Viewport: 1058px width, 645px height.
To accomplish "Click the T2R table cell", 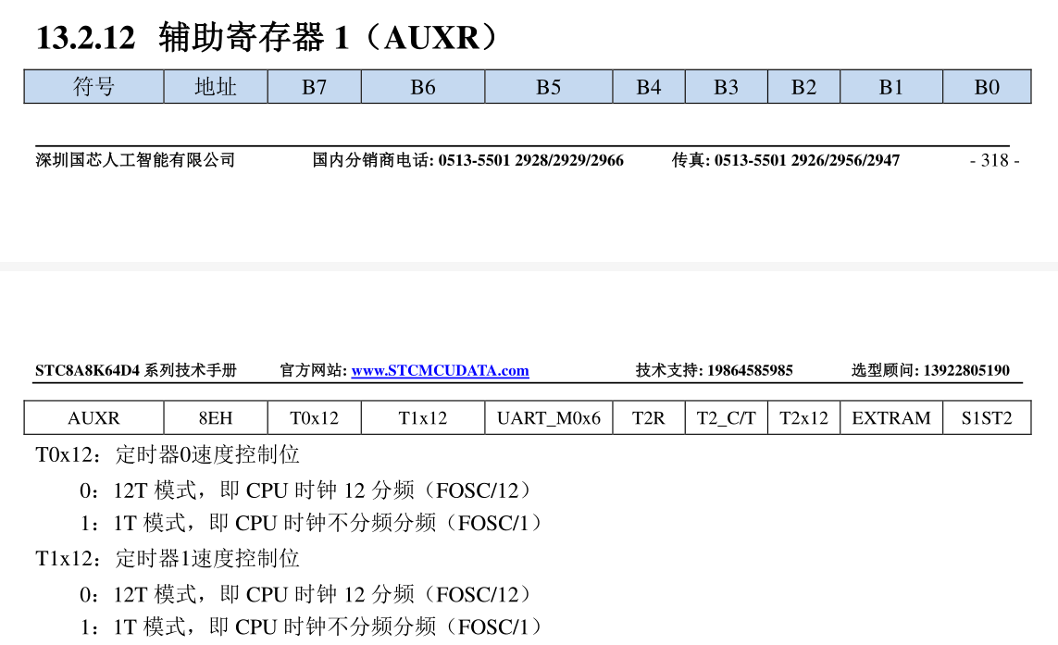I will coord(649,418).
